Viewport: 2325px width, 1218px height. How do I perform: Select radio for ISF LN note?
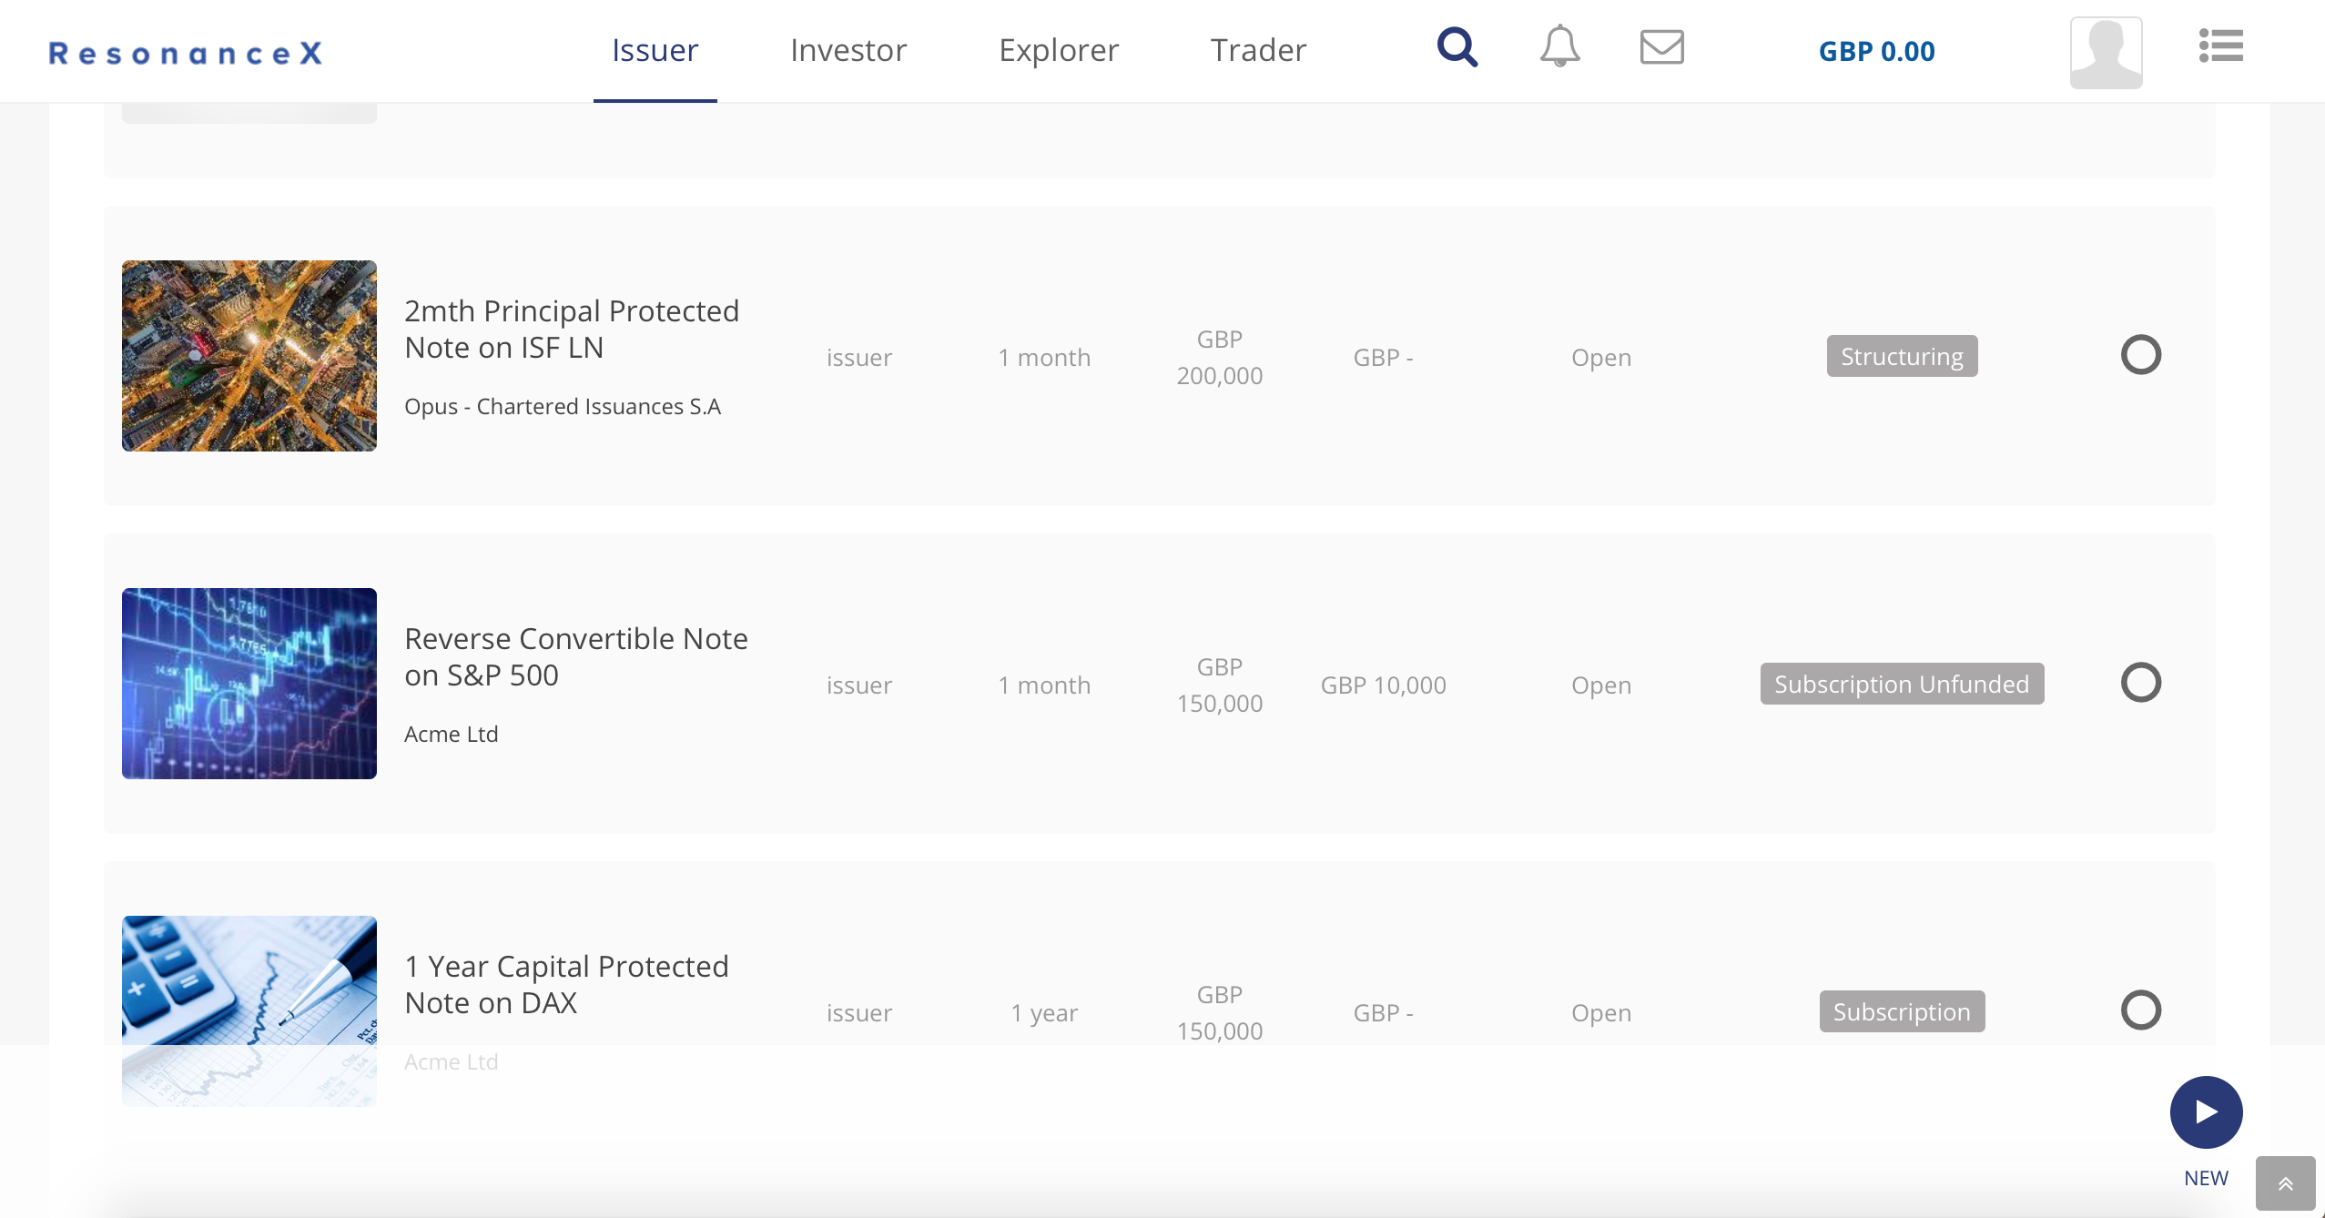coord(2140,355)
